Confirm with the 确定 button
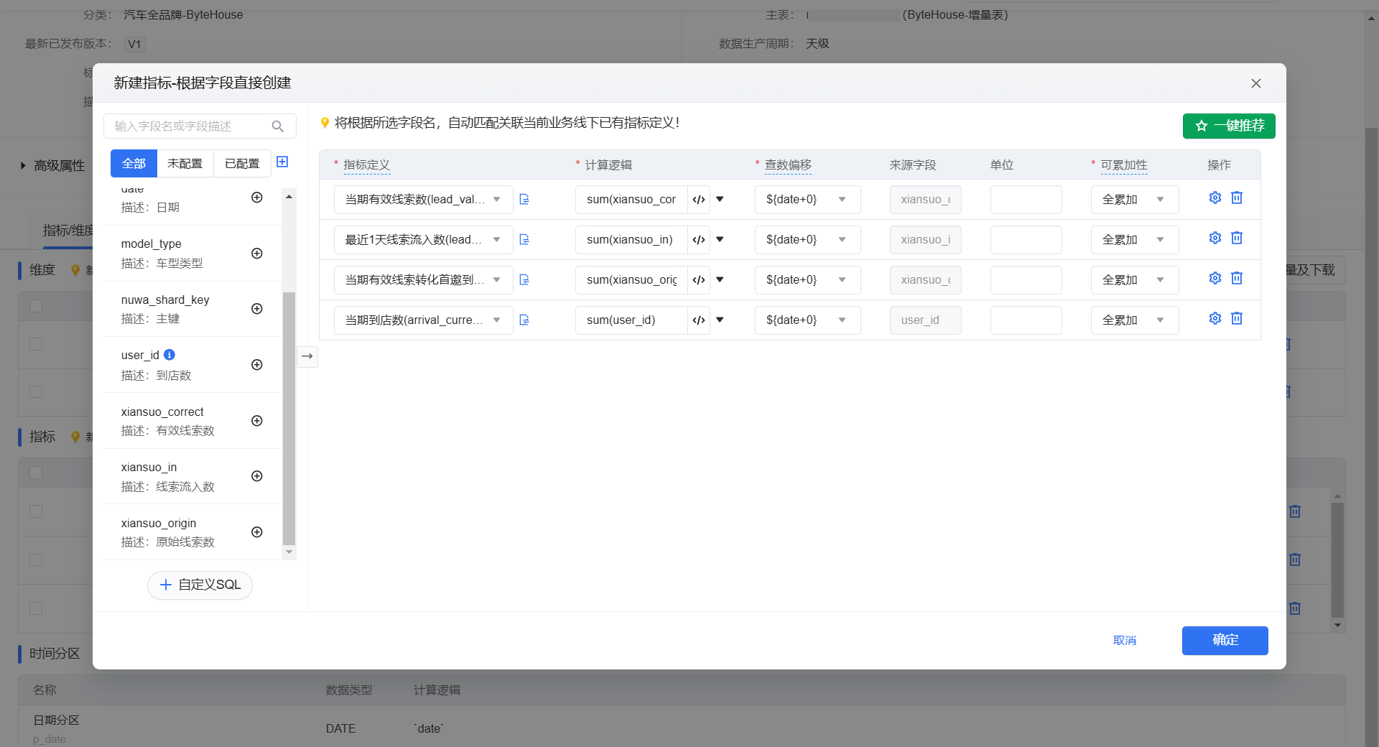The height and width of the screenshot is (747, 1379). (1225, 640)
